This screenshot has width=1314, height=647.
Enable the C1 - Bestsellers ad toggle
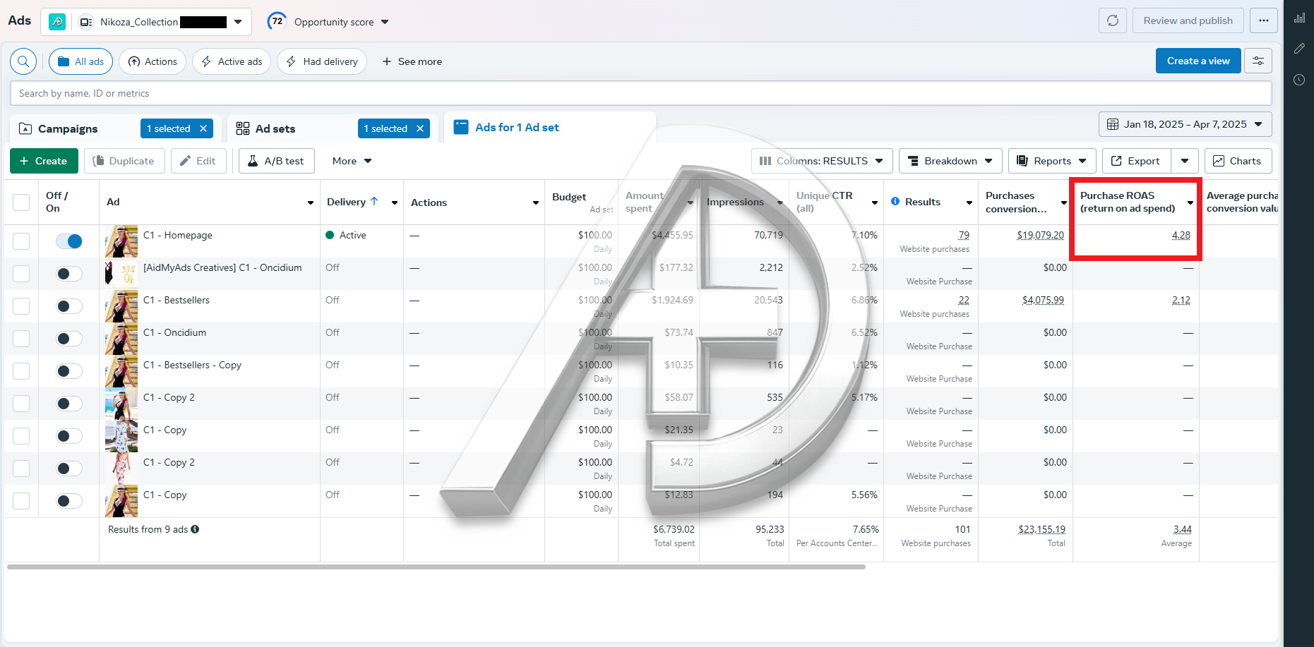[x=69, y=306]
